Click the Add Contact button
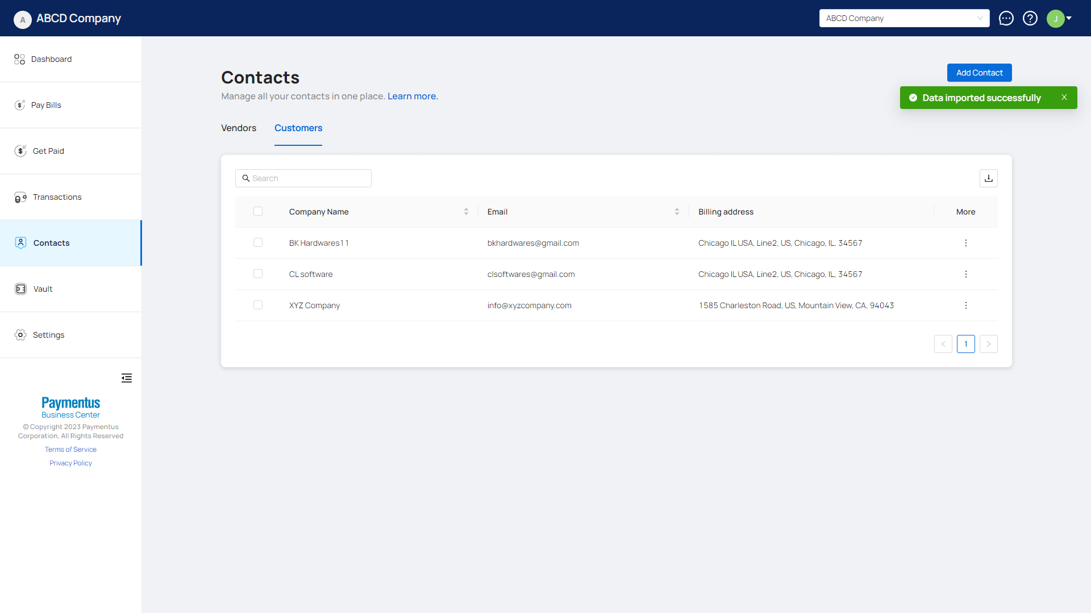The height and width of the screenshot is (613, 1091). point(979,73)
